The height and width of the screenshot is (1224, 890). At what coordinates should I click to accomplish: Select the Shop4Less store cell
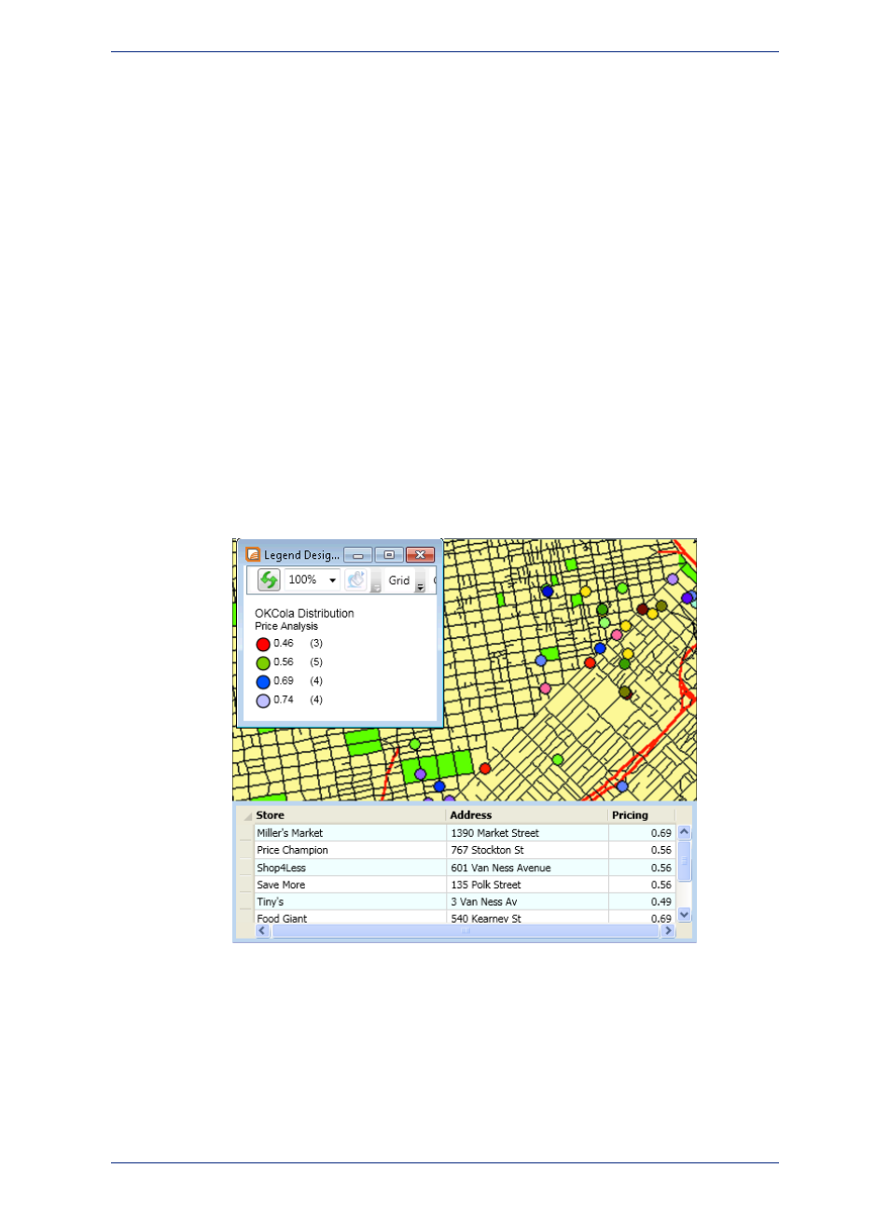pyautogui.click(x=350, y=868)
